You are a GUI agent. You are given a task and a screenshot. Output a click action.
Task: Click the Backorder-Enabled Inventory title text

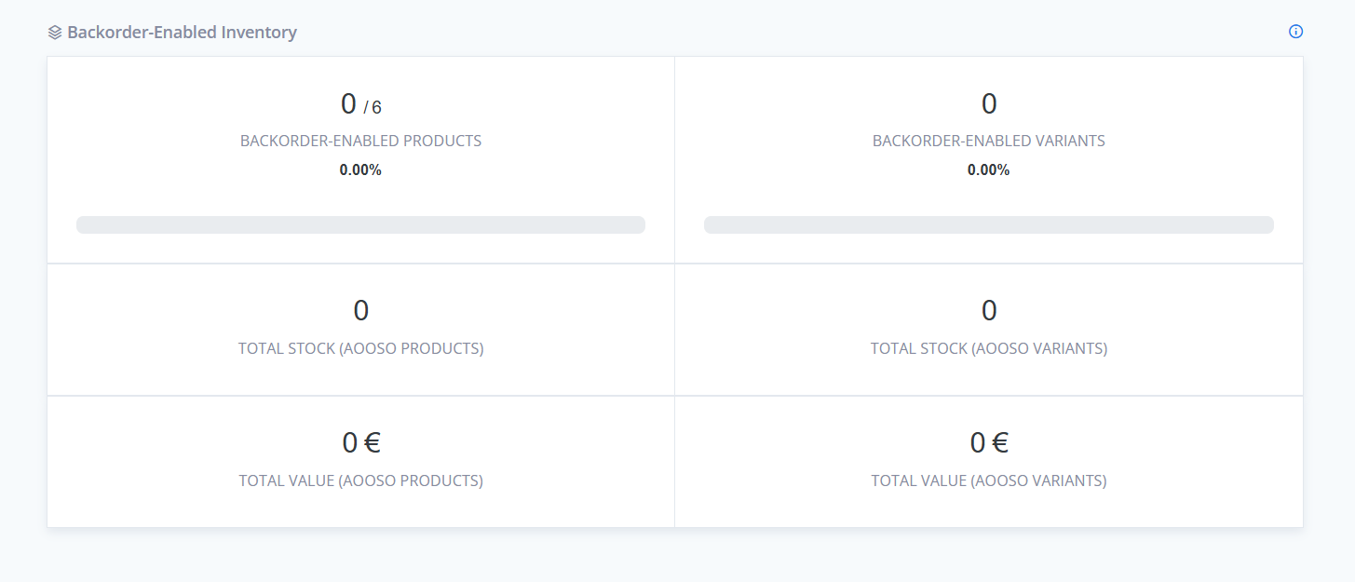pyautogui.click(x=182, y=32)
